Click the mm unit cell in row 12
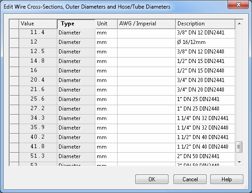This screenshot has width=252, height=193. click(x=106, y=43)
